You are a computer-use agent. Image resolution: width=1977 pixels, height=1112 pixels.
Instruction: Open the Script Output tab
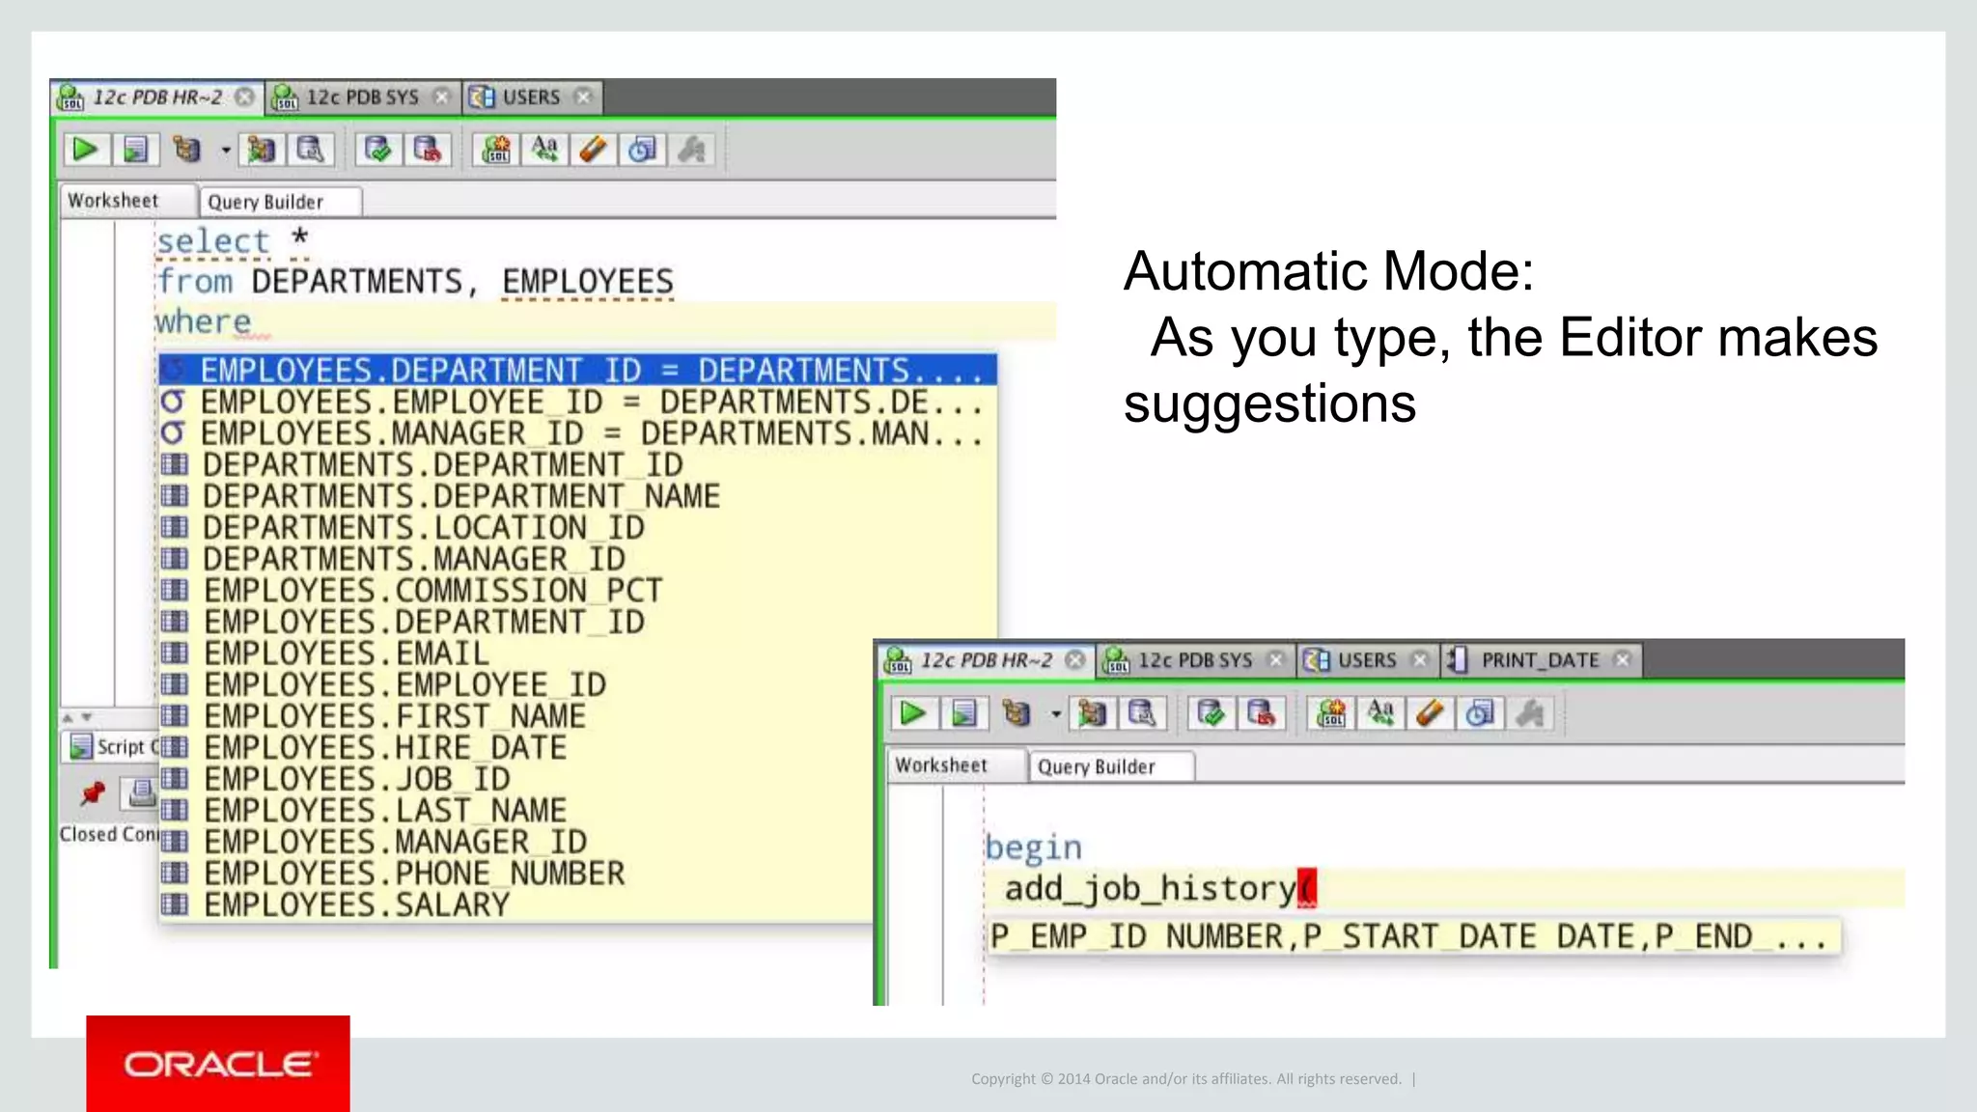click(113, 746)
